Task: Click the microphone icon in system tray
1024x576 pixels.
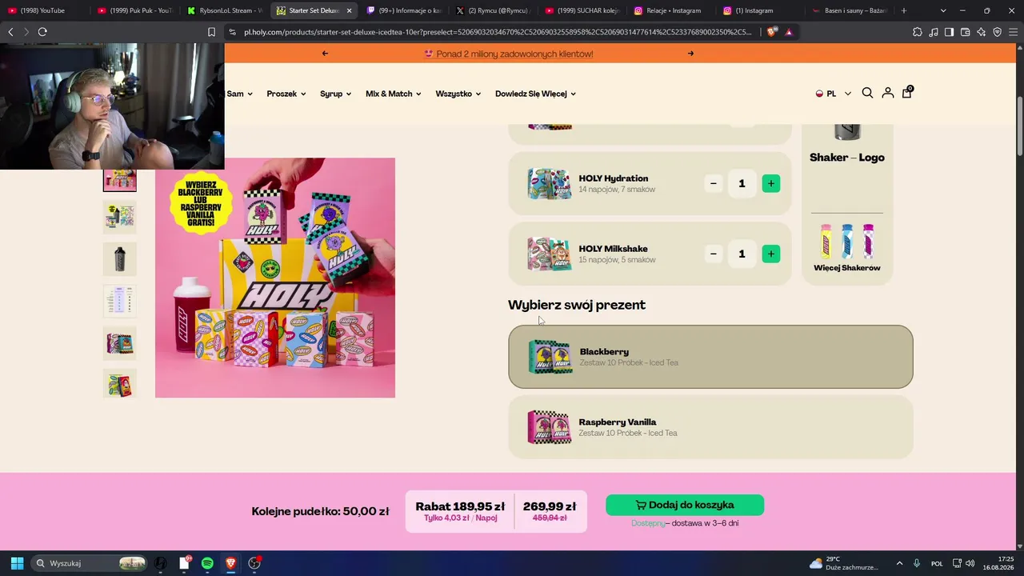Action: coord(917,563)
